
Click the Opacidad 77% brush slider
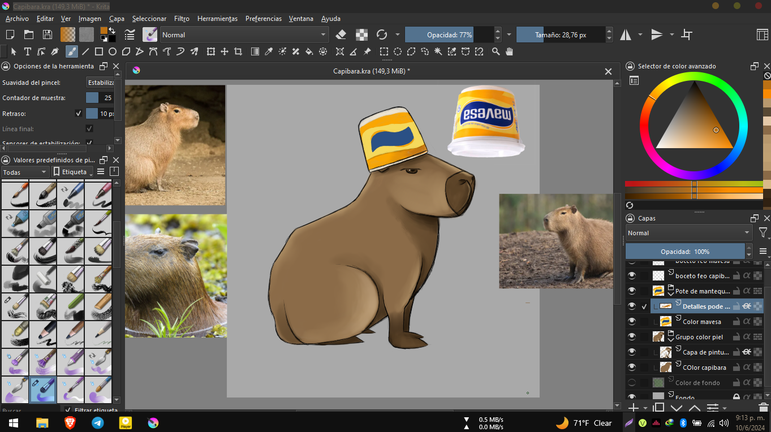pos(450,34)
